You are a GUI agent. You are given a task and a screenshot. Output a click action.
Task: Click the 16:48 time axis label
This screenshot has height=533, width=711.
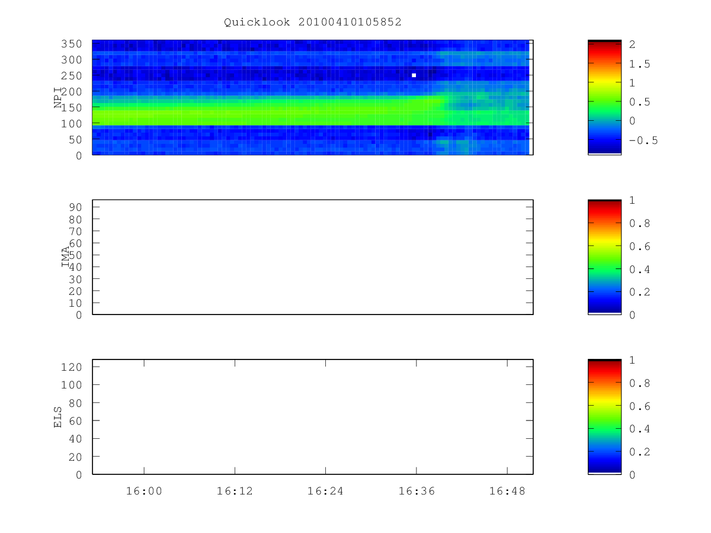507,490
